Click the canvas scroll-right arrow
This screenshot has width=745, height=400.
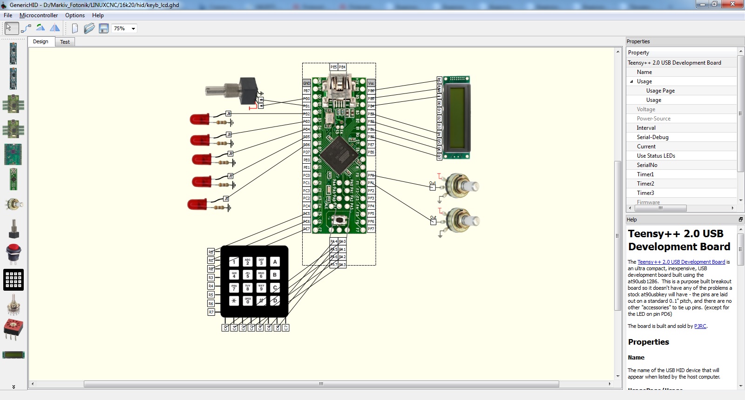coord(610,384)
